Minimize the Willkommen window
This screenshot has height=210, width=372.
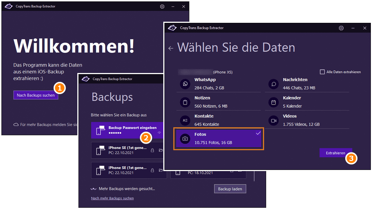tap(173, 7)
